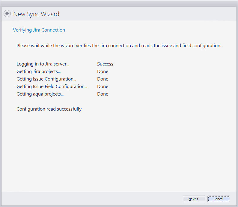
Task: Click the window's top title bar
Action: (x=119, y=3)
